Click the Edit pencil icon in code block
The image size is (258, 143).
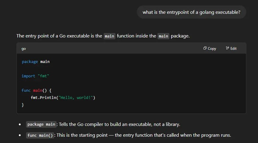coord(227,48)
